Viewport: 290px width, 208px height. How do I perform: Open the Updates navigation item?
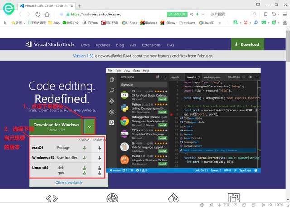(103, 45)
